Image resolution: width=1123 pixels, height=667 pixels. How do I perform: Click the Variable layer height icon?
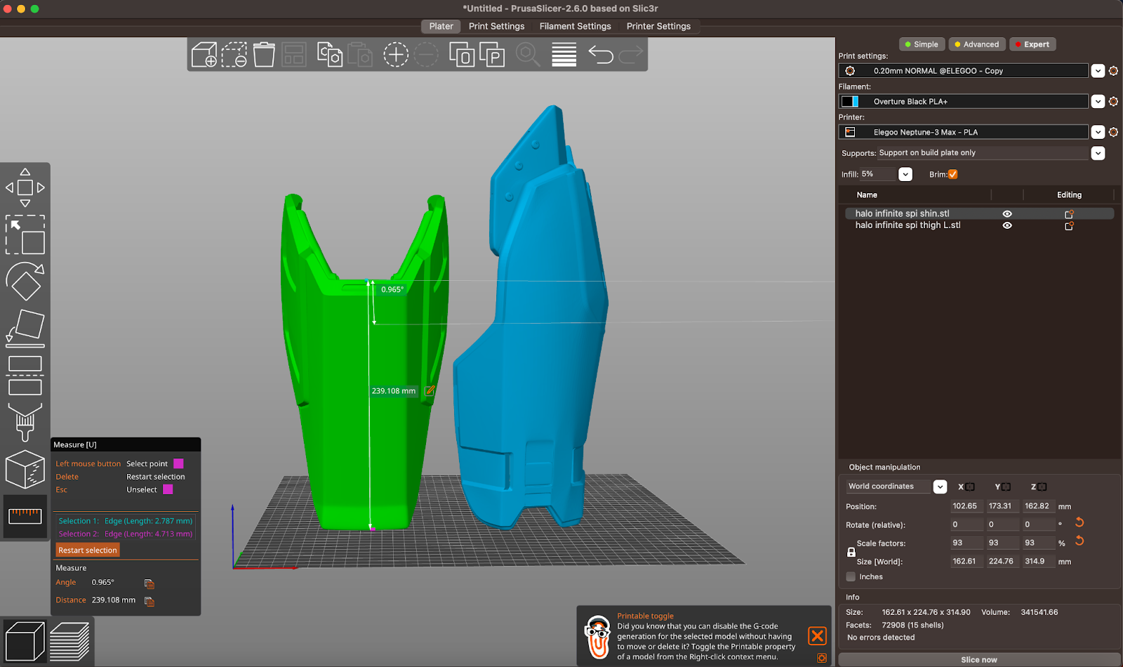tap(564, 55)
